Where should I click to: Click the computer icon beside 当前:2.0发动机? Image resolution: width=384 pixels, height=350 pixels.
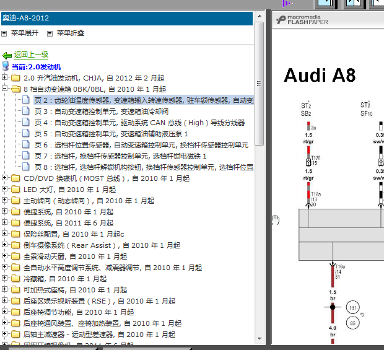coord(6,66)
